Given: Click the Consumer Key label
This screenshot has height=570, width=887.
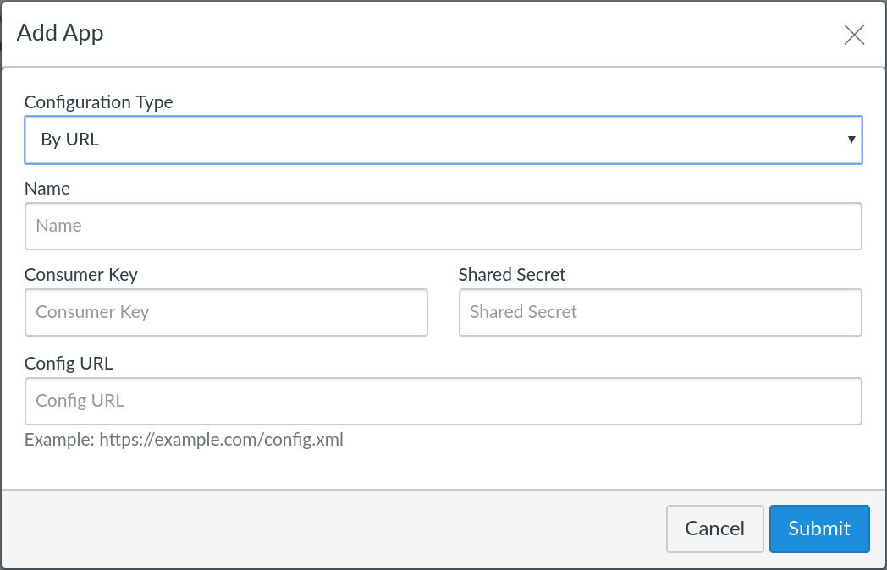Looking at the screenshot, I should click(81, 275).
